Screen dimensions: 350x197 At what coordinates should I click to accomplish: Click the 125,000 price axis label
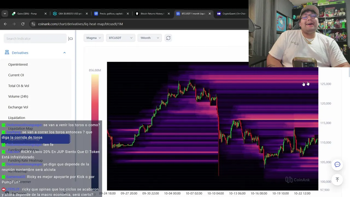click(x=325, y=84)
